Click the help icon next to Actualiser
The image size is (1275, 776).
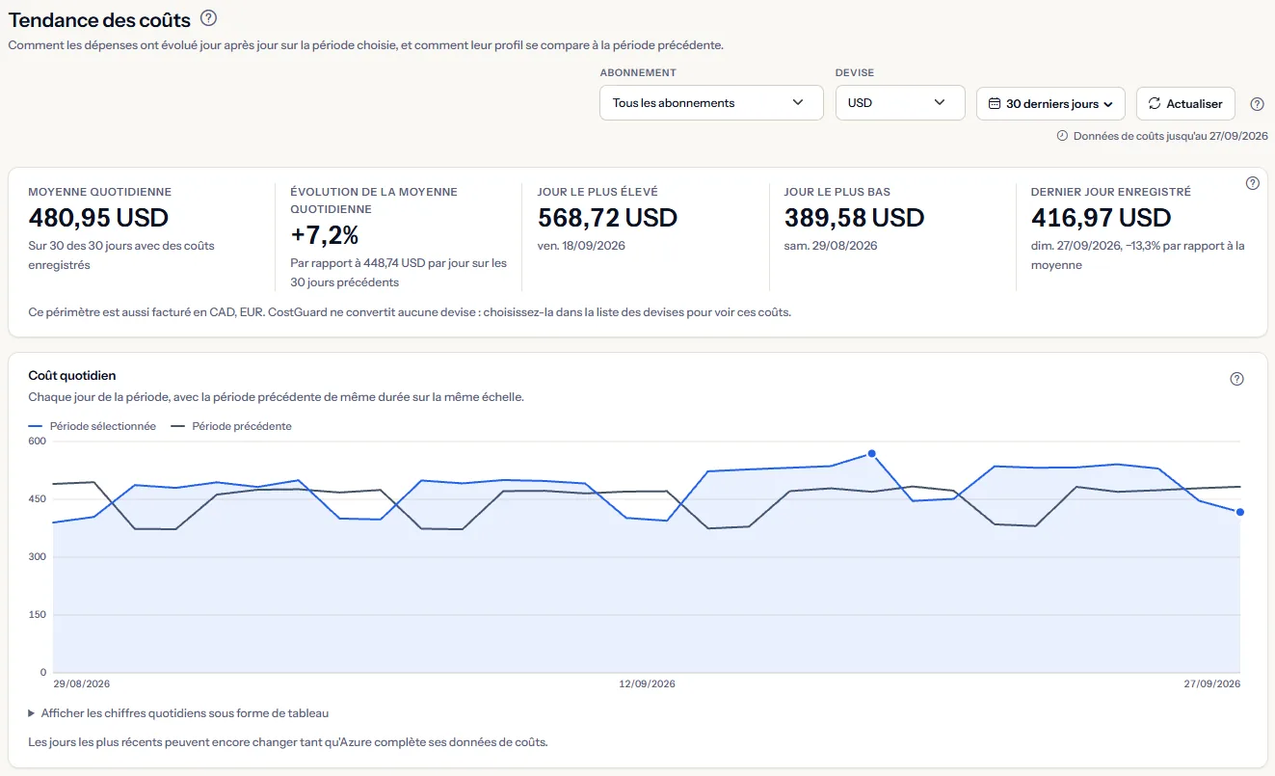1257,104
